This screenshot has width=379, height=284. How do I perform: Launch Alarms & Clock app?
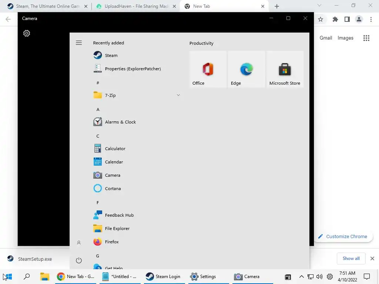pos(137,122)
